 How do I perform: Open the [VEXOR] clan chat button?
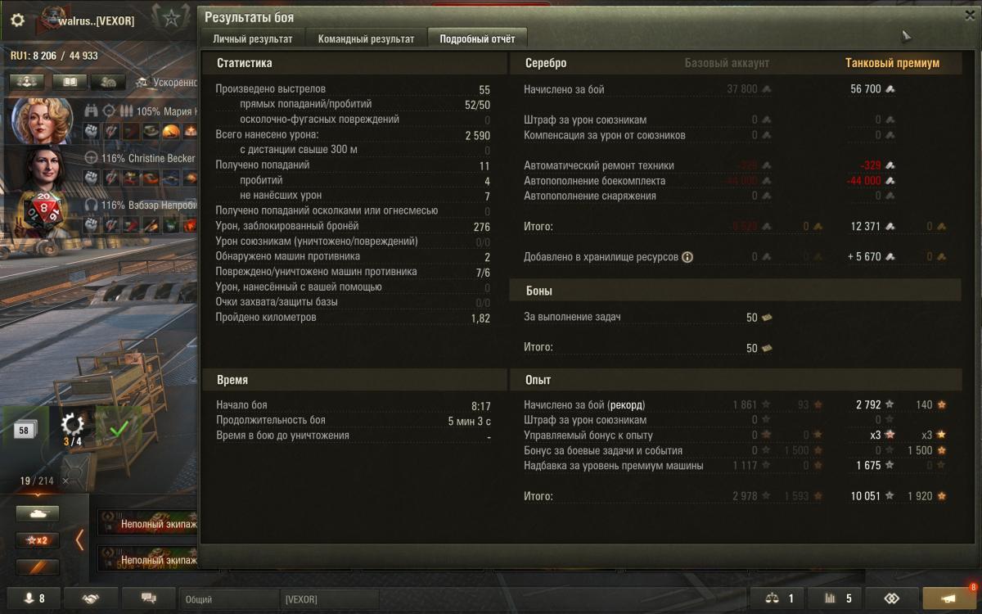point(329,599)
